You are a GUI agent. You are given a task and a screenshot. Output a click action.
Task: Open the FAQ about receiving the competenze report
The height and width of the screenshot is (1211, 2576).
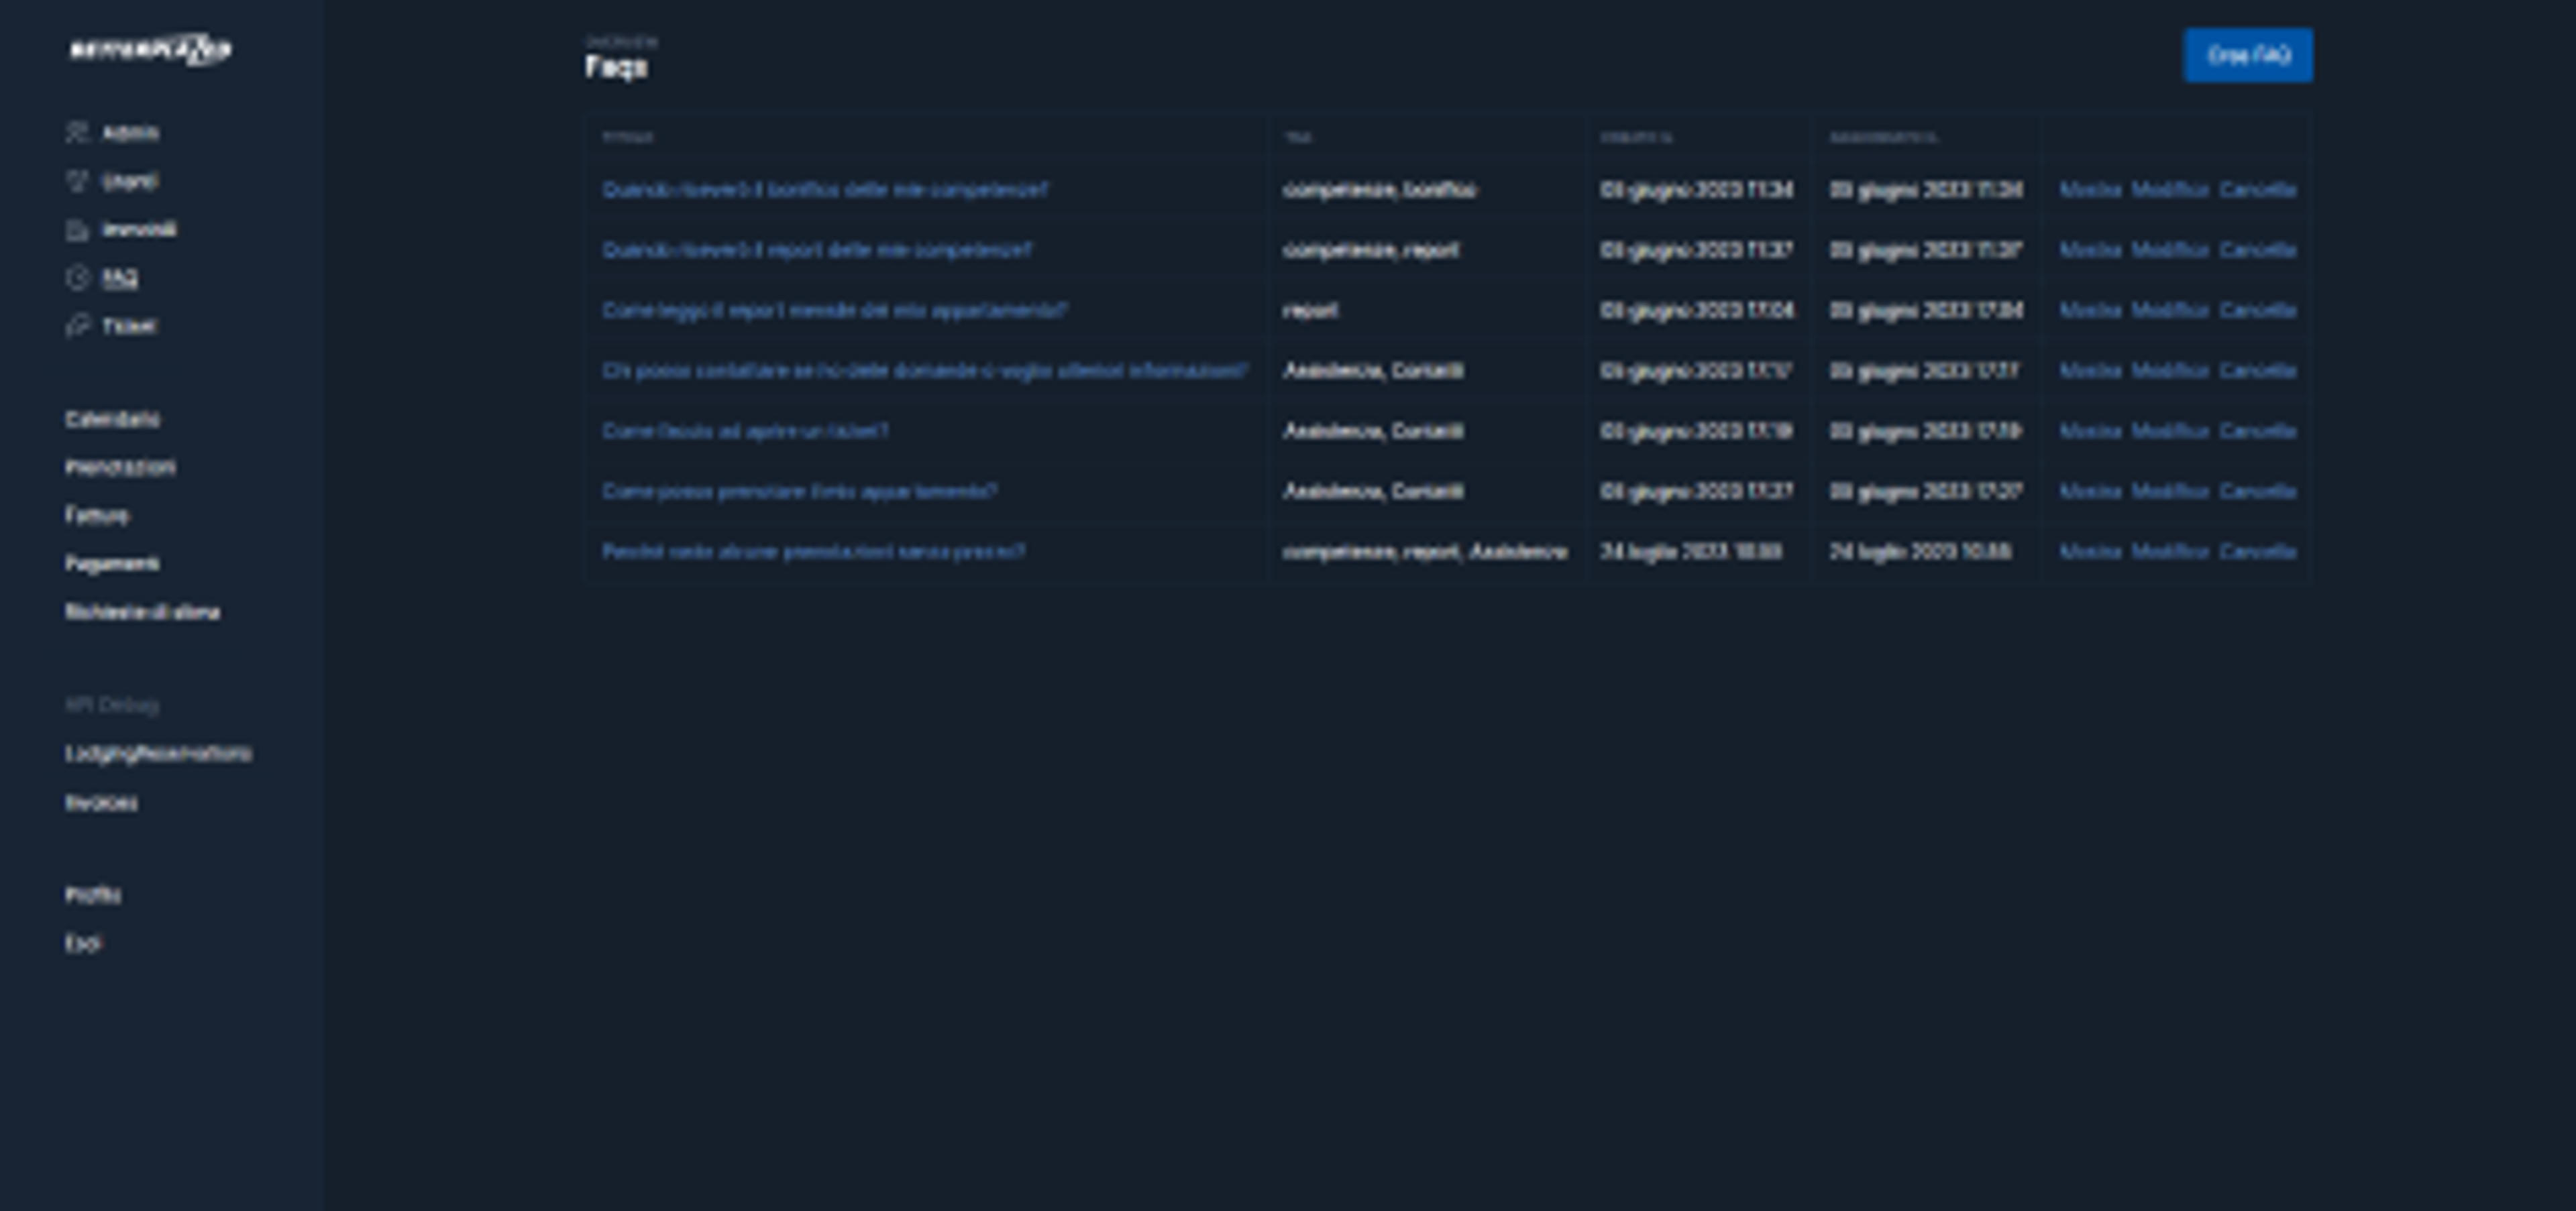click(x=817, y=250)
